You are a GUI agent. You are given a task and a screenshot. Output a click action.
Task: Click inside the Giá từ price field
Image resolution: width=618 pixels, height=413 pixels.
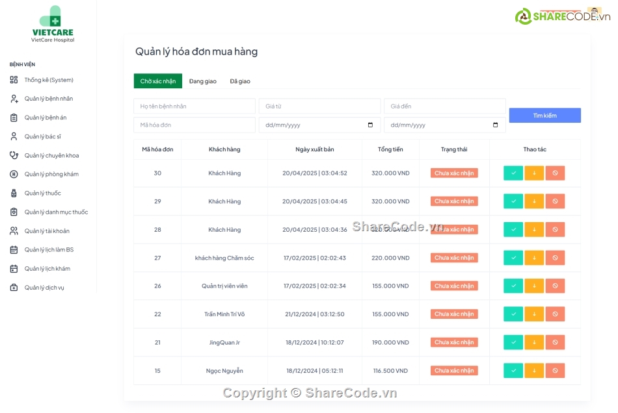319,106
